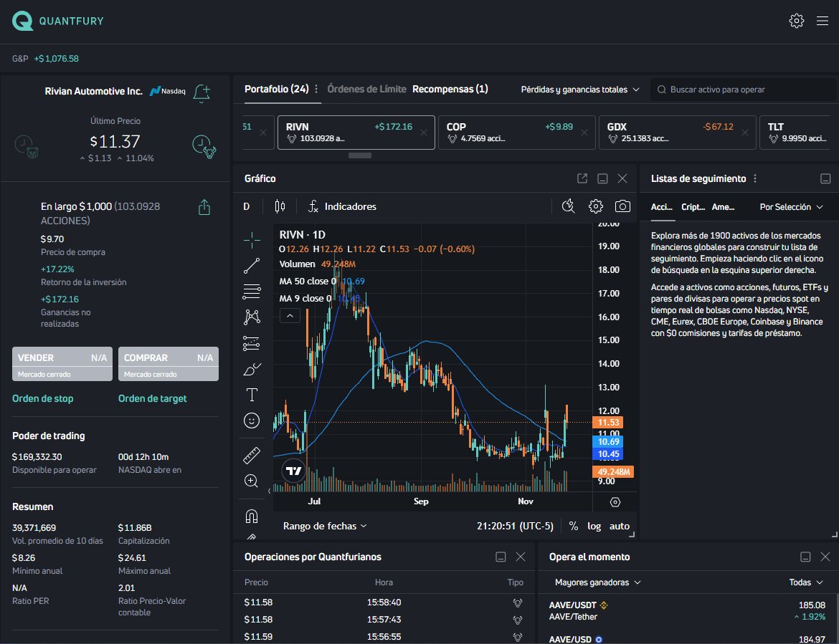Image resolution: width=839 pixels, height=644 pixels.
Task: Toggle the magnet mode tool
Action: click(252, 516)
